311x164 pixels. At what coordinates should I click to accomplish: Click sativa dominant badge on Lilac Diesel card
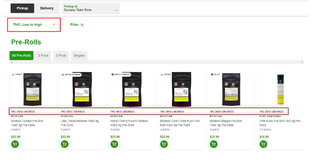click(71, 75)
